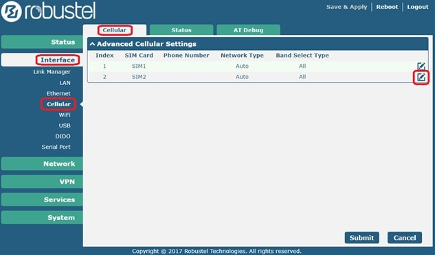Image resolution: width=435 pixels, height=255 pixels.
Task: Select the Interface sidebar menu
Action: (x=42, y=60)
